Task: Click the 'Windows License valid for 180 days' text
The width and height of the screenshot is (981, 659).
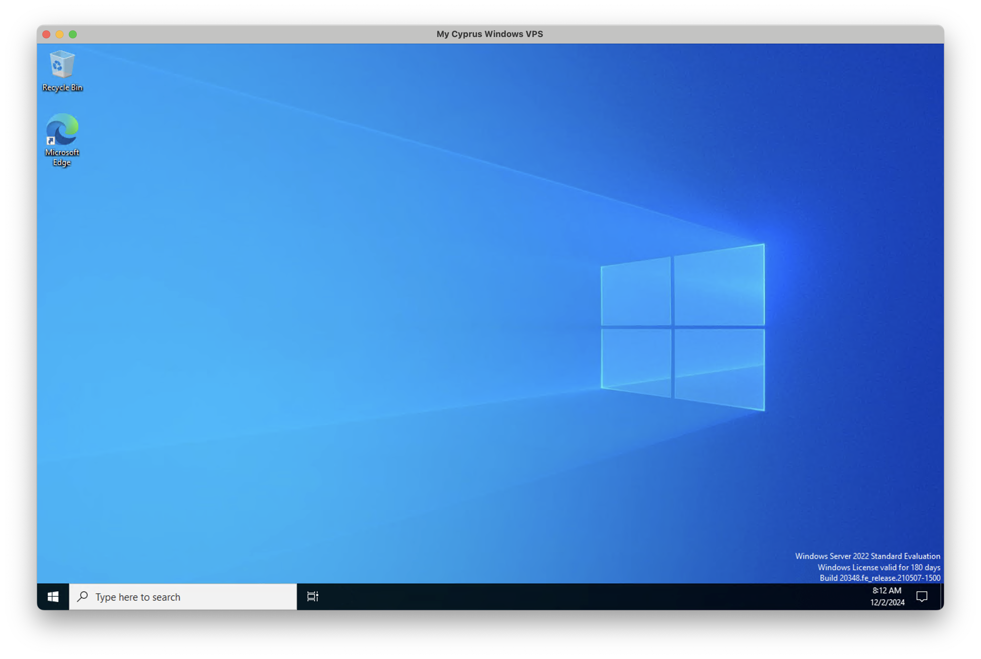Action: 878,567
